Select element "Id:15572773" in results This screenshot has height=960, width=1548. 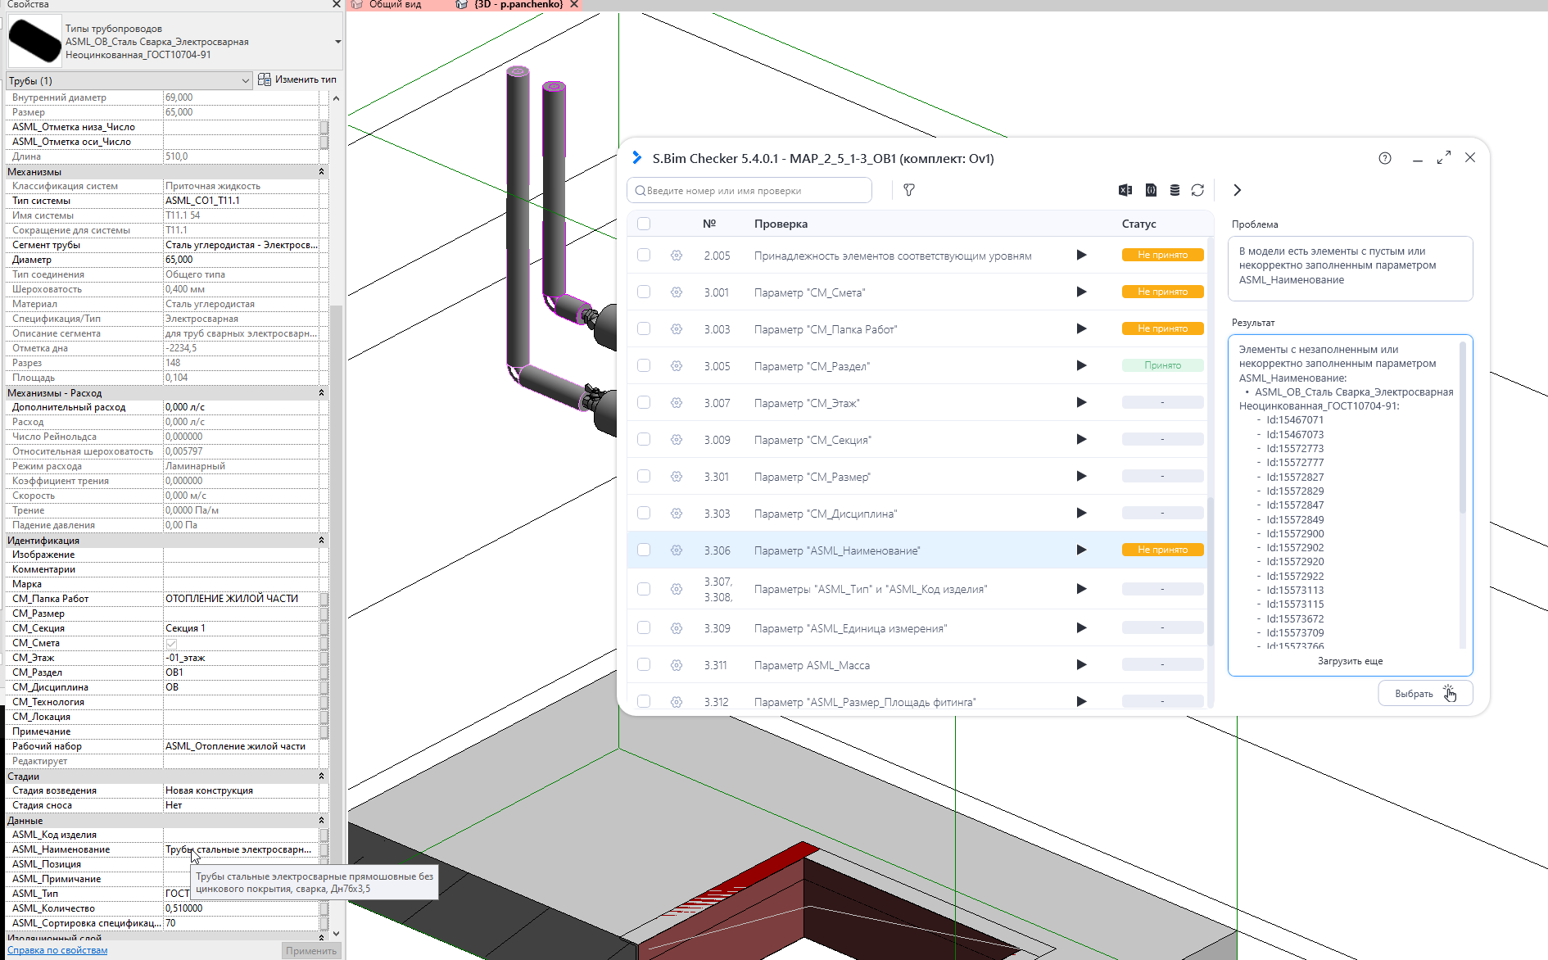[1295, 448]
